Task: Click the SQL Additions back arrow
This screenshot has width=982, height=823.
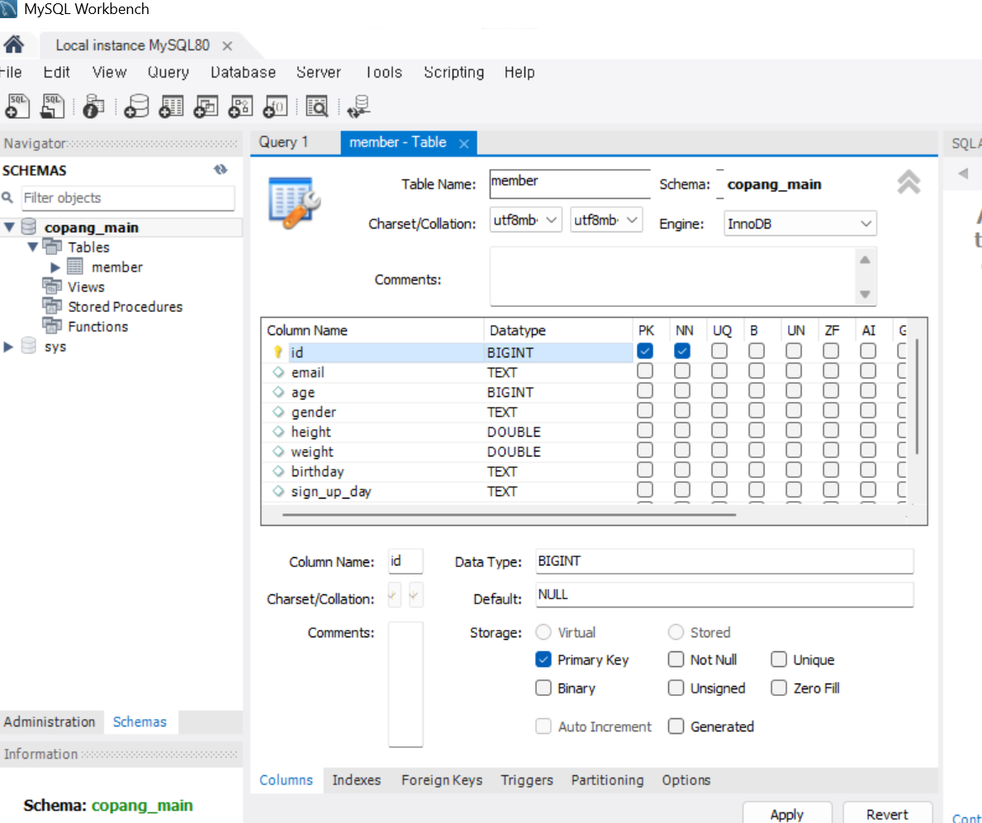Action: [x=963, y=173]
